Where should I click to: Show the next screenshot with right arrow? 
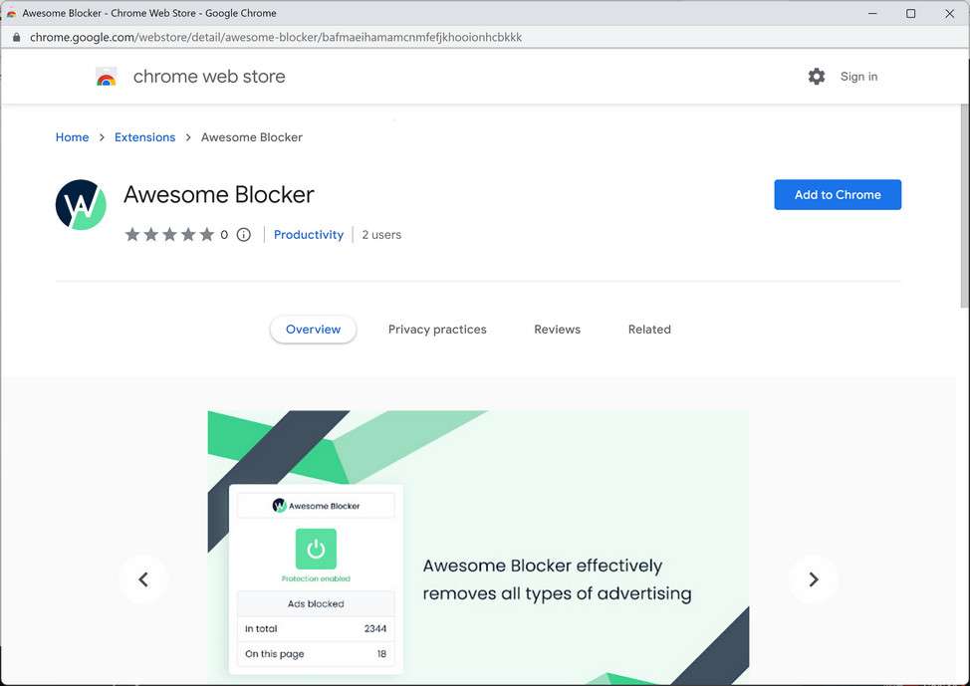tap(813, 579)
